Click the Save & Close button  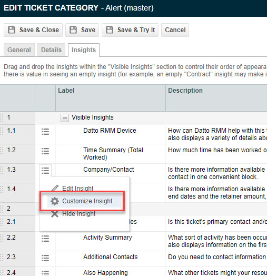pyautogui.click(x=33, y=30)
